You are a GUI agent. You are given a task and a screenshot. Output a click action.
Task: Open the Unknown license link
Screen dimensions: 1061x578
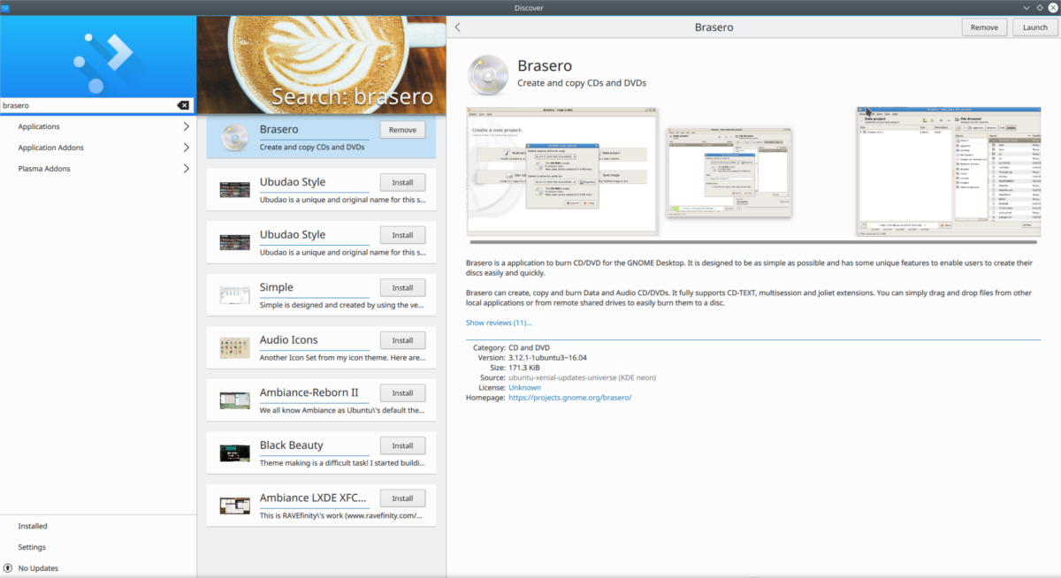click(524, 388)
